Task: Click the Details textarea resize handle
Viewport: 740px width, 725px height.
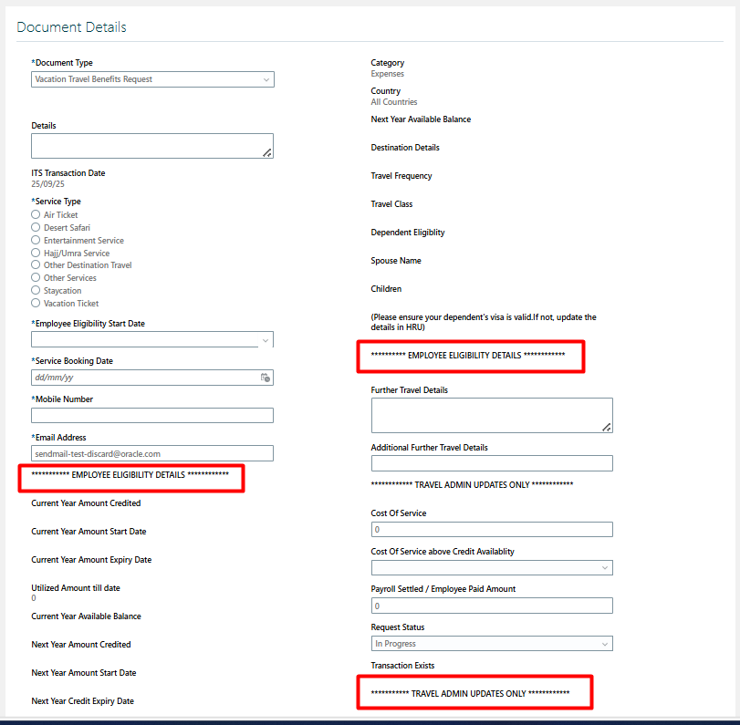Action: pos(267,153)
